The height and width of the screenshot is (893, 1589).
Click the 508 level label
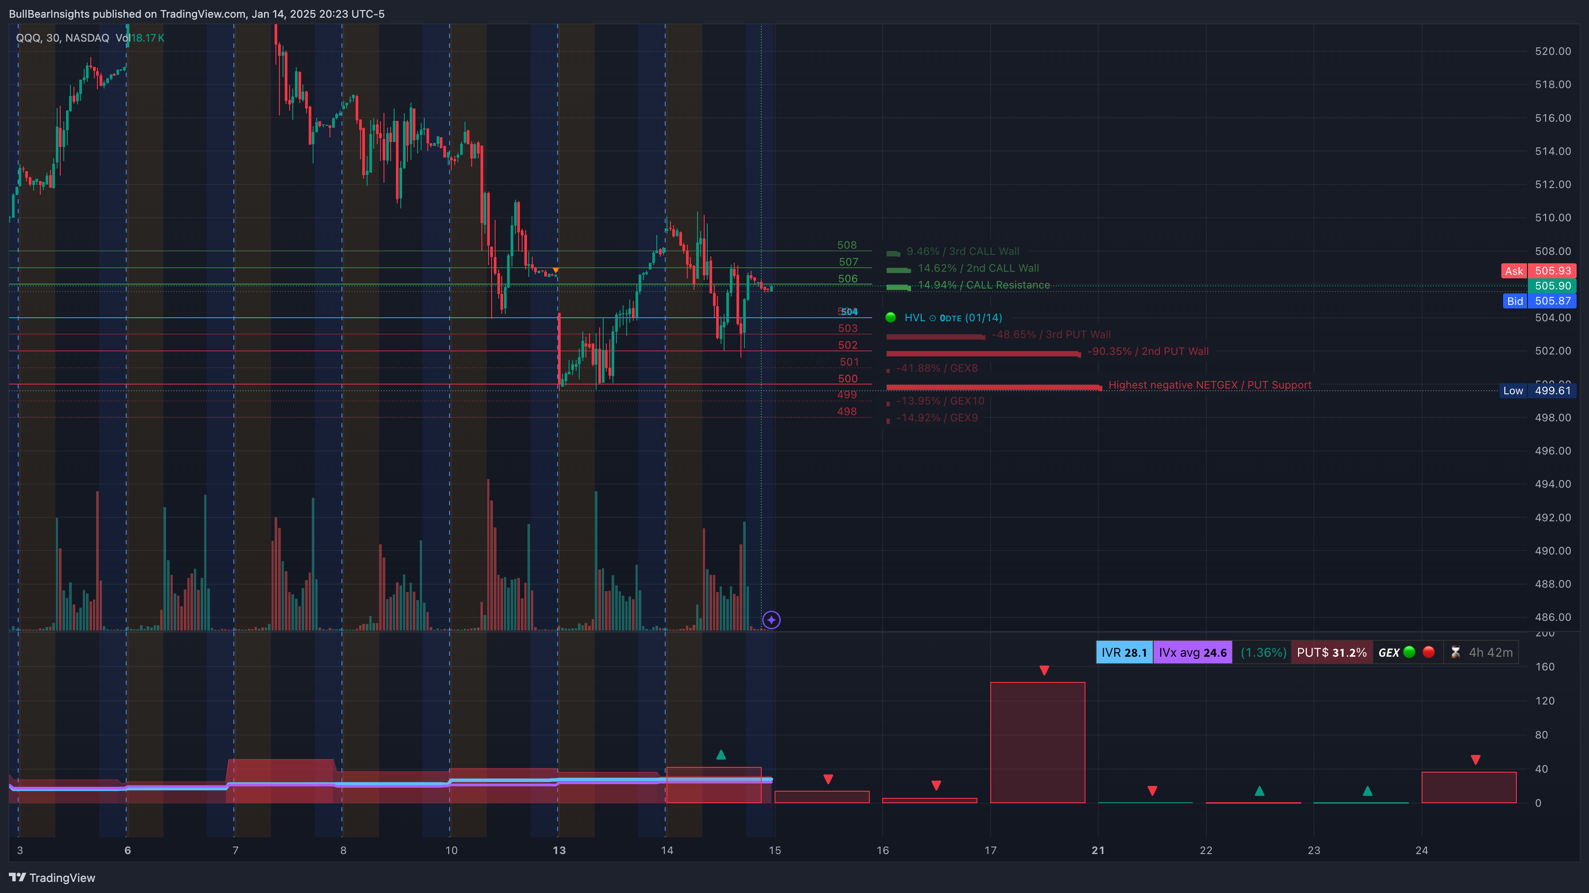coord(847,245)
